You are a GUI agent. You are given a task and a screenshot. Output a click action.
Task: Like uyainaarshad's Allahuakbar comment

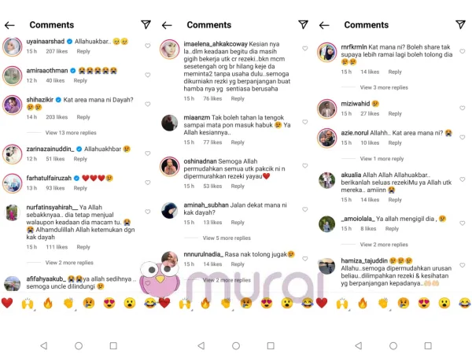tap(148, 46)
